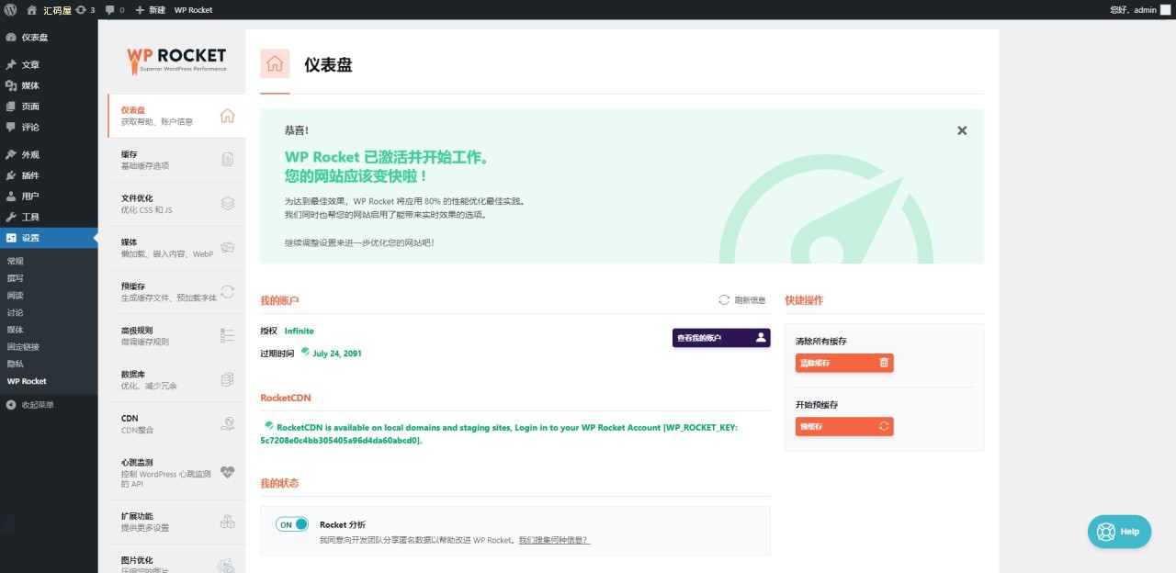Image resolution: width=1176 pixels, height=573 pixels.
Task: Click the 我的状态 section heading
Action: coord(279,483)
